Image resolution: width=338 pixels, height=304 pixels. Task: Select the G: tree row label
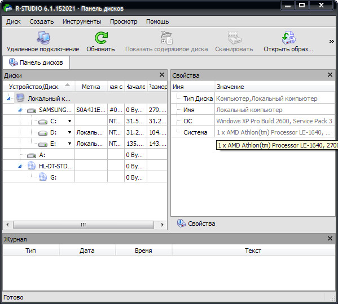(53, 177)
